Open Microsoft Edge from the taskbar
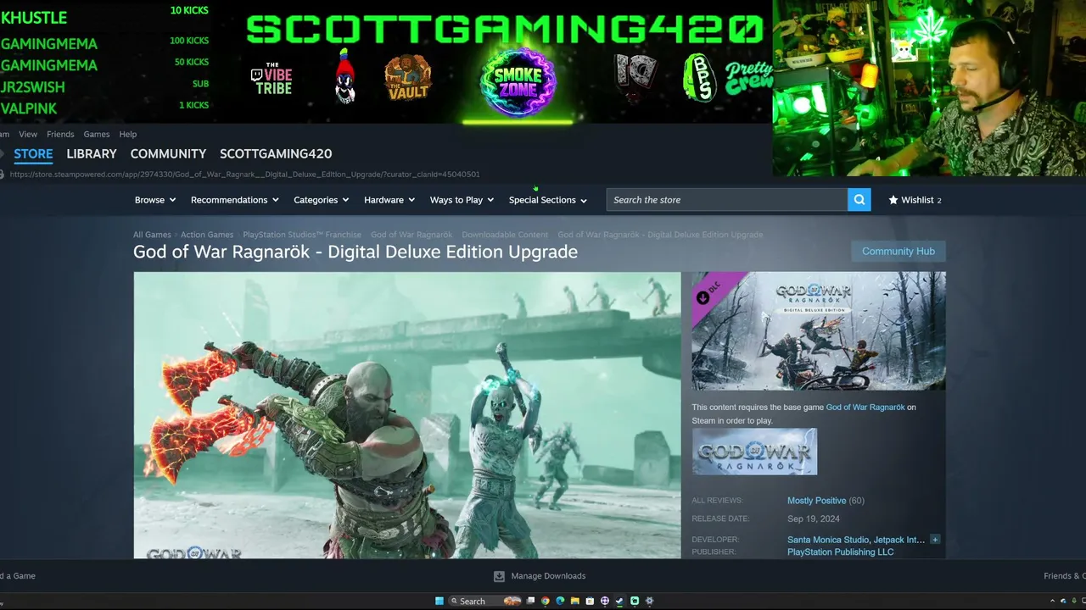The width and height of the screenshot is (1086, 610). tap(560, 601)
